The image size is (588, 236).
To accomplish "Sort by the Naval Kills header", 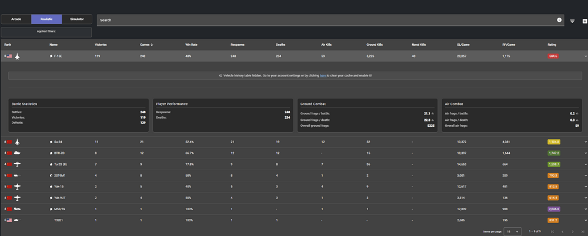I will [x=419, y=45].
